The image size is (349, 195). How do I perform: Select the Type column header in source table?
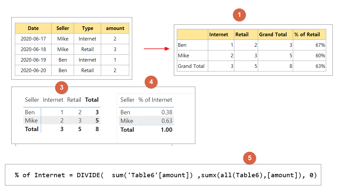(88, 28)
